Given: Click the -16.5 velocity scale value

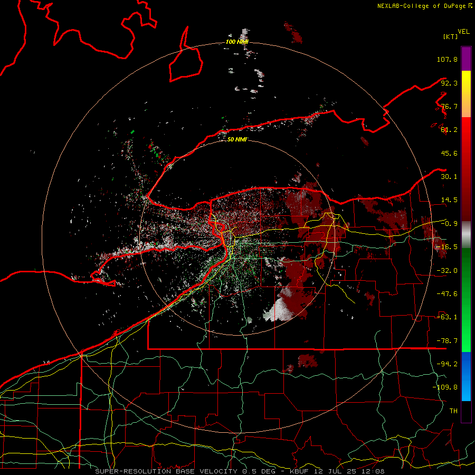Looking at the screenshot, I should pos(447,247).
